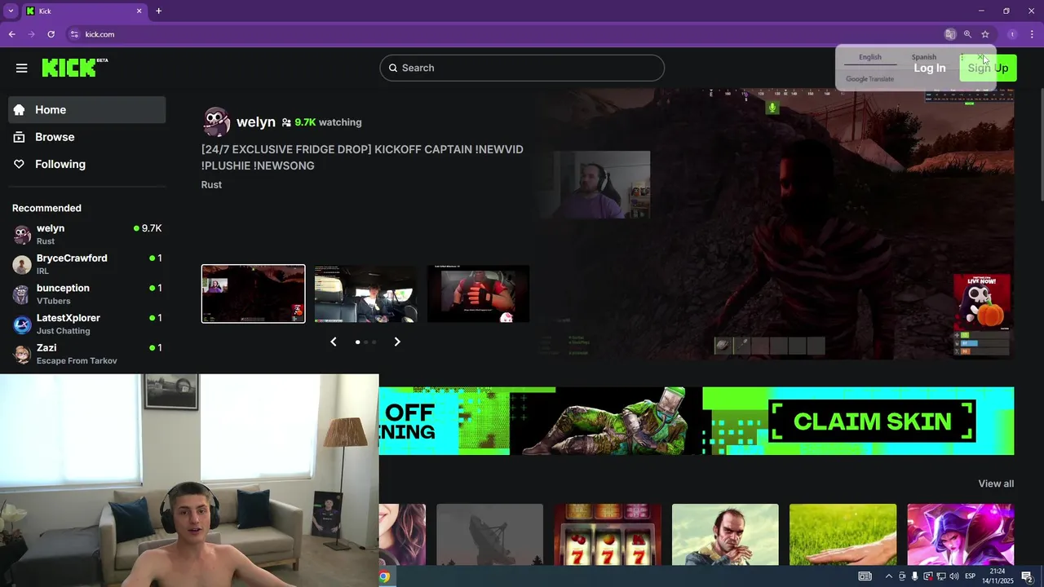Select the Browse menu item

pyautogui.click(x=87, y=137)
